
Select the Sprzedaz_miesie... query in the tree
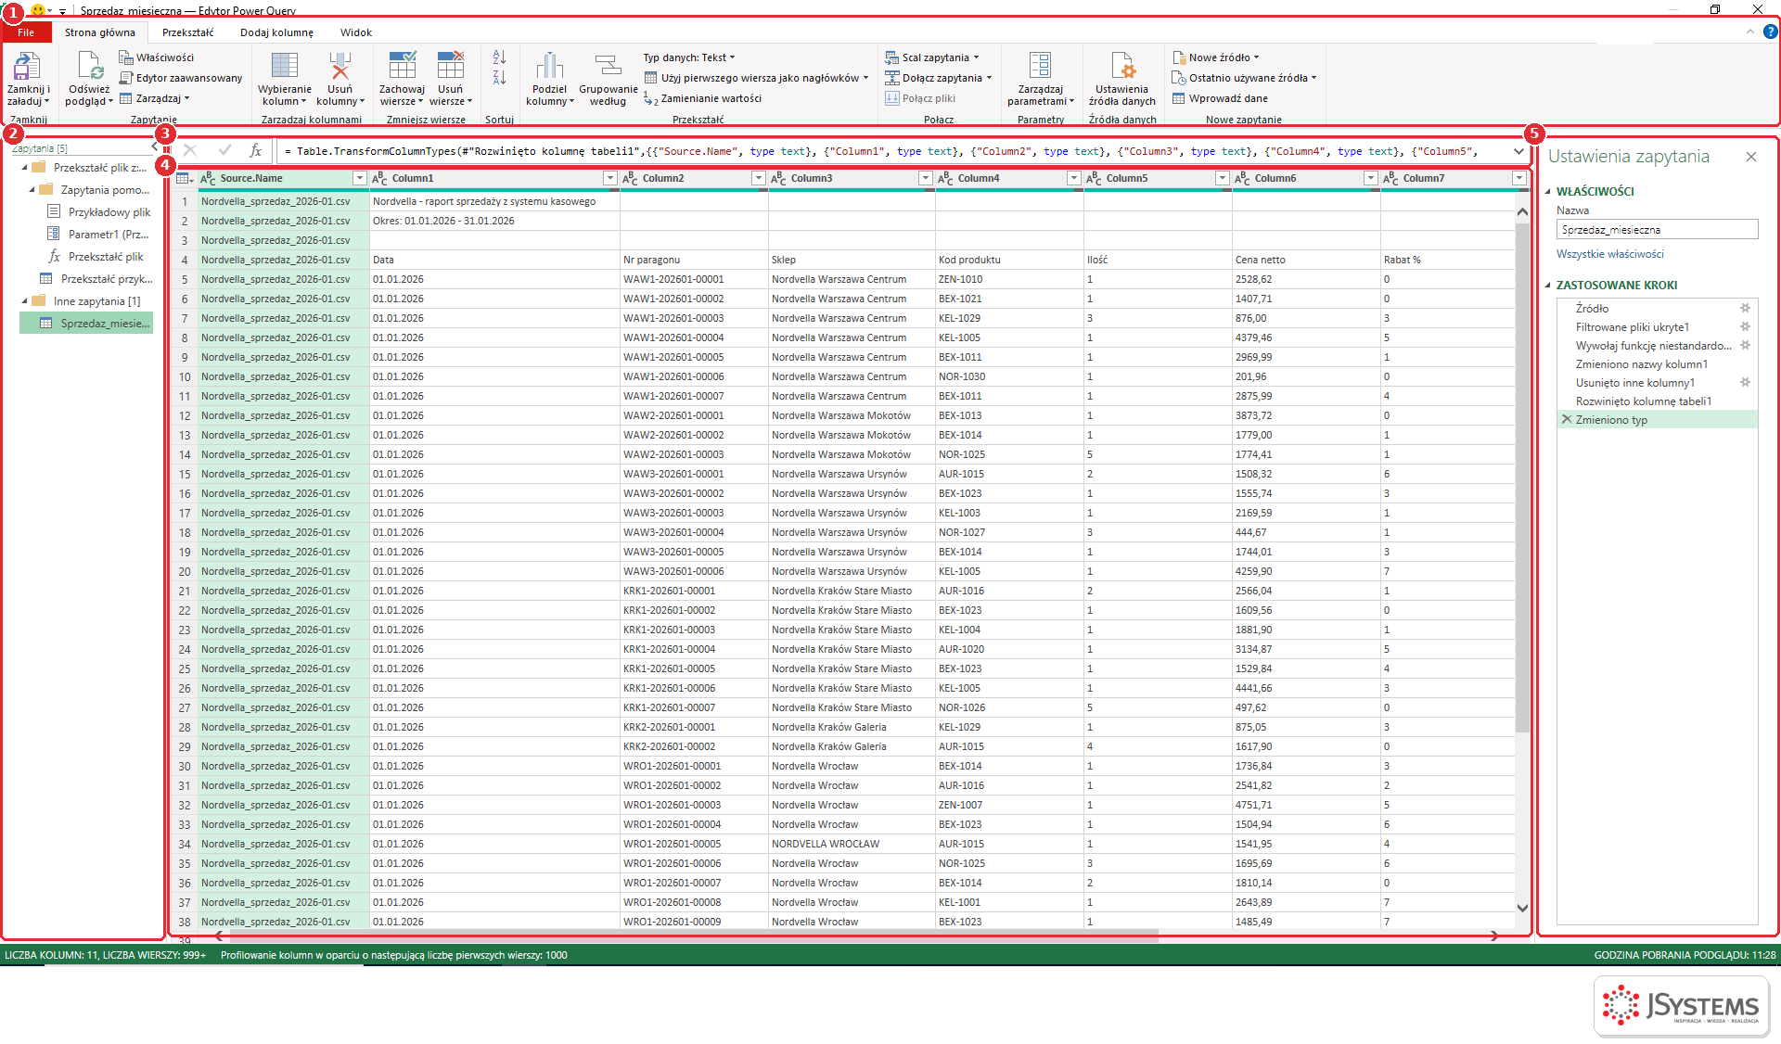(85, 323)
